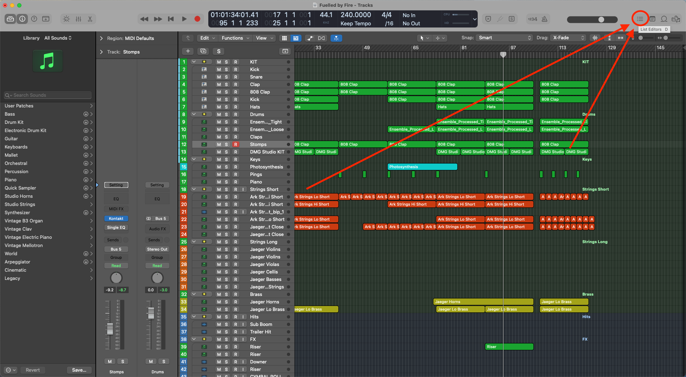Open the View menu in Tracks area
The height and width of the screenshot is (377, 686).
(x=265, y=38)
